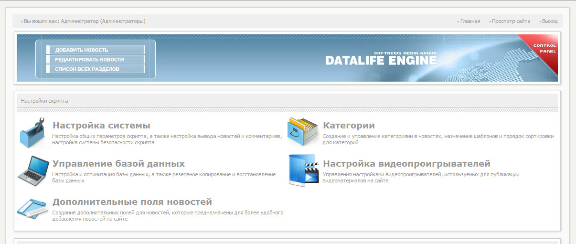The height and width of the screenshot is (244, 576).
Task: Select the Список всех разделов button
Action: point(96,69)
